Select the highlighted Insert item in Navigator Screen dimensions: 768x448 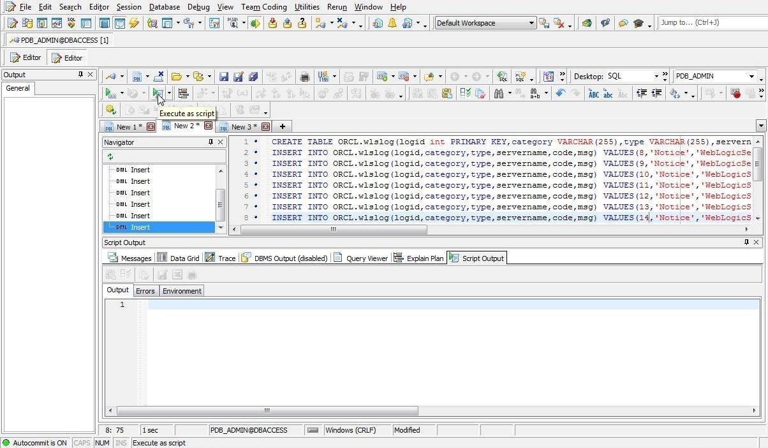159,227
